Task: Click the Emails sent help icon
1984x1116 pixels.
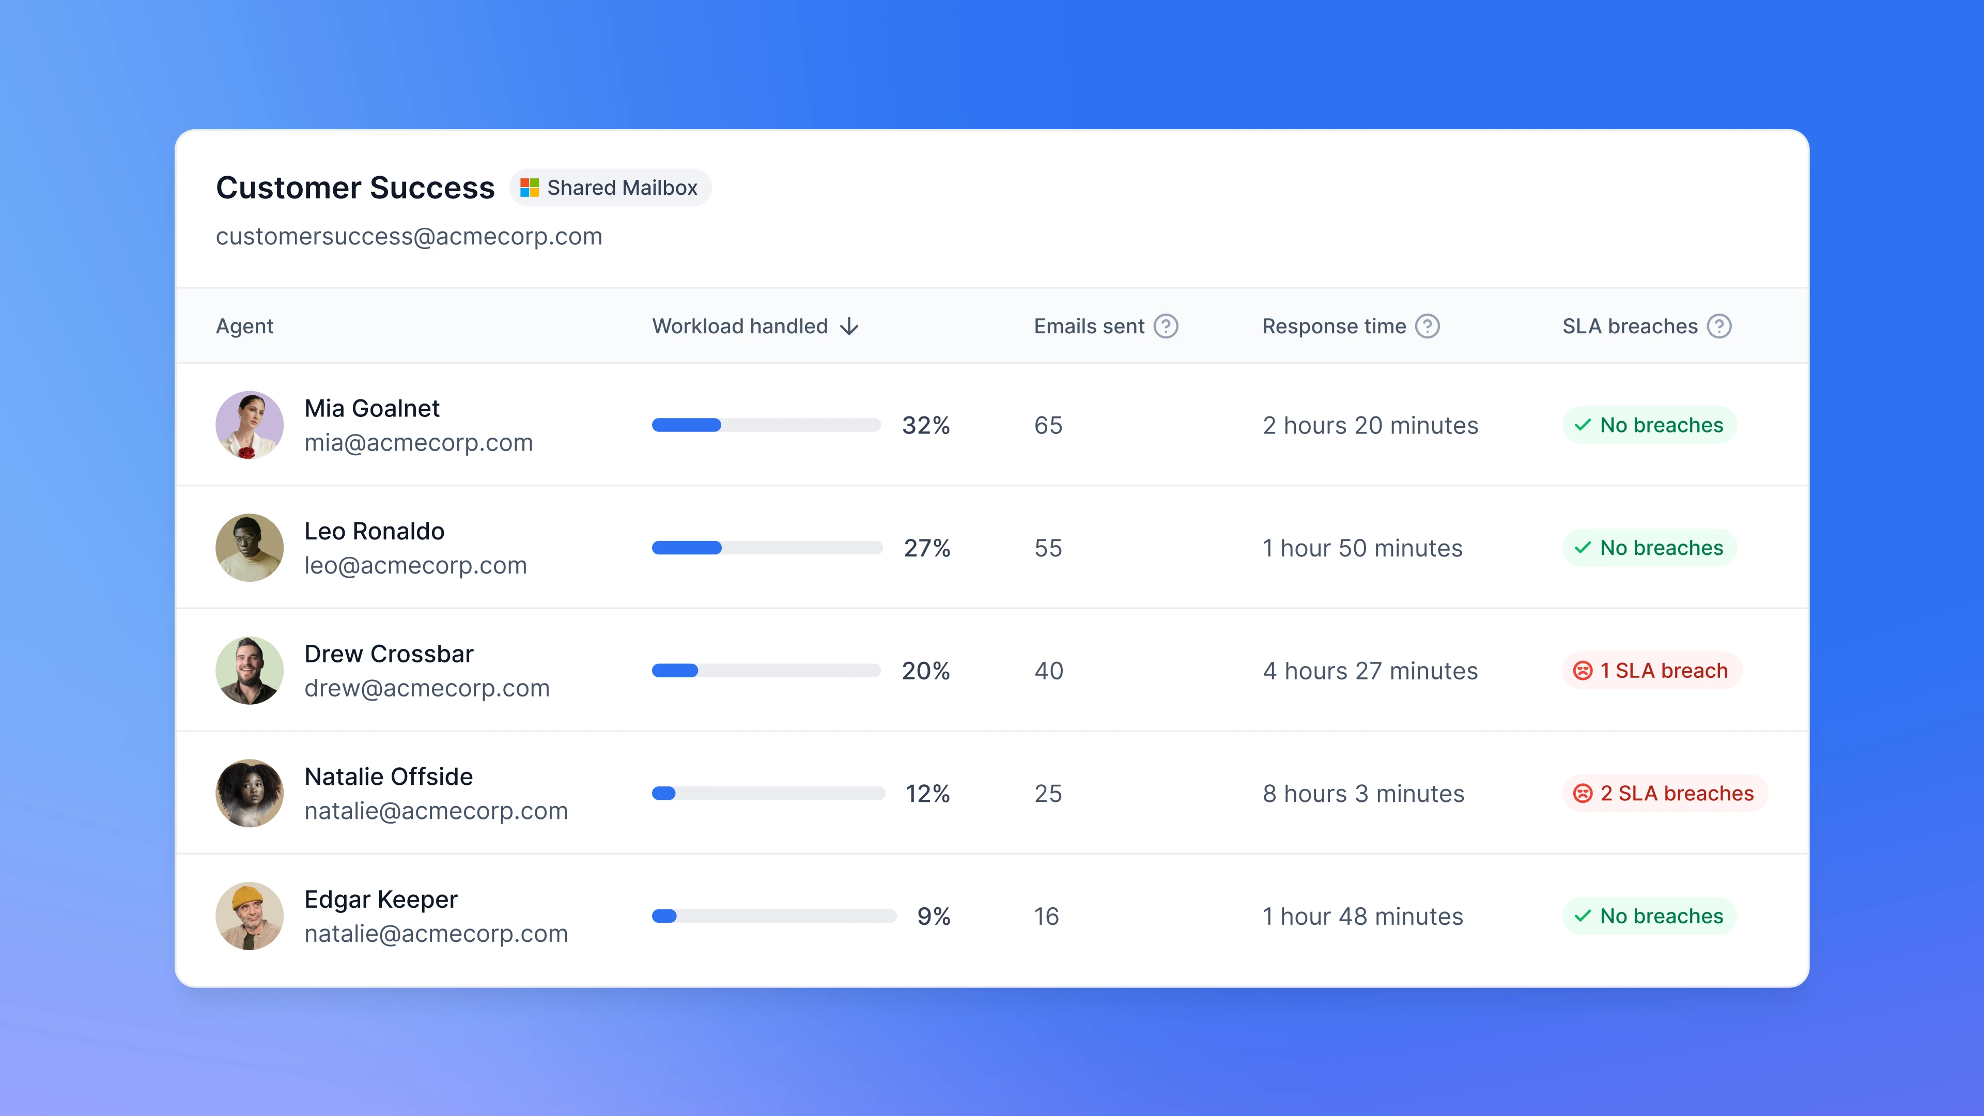Action: (1165, 327)
